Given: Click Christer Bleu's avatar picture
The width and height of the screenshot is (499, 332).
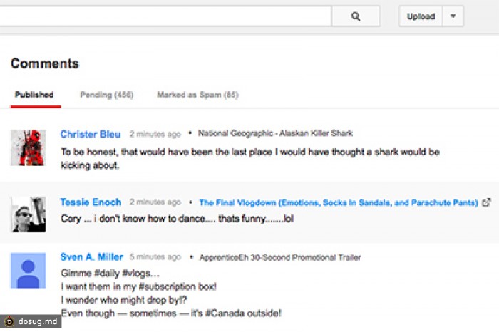Looking at the screenshot, I should pyautogui.click(x=29, y=148).
